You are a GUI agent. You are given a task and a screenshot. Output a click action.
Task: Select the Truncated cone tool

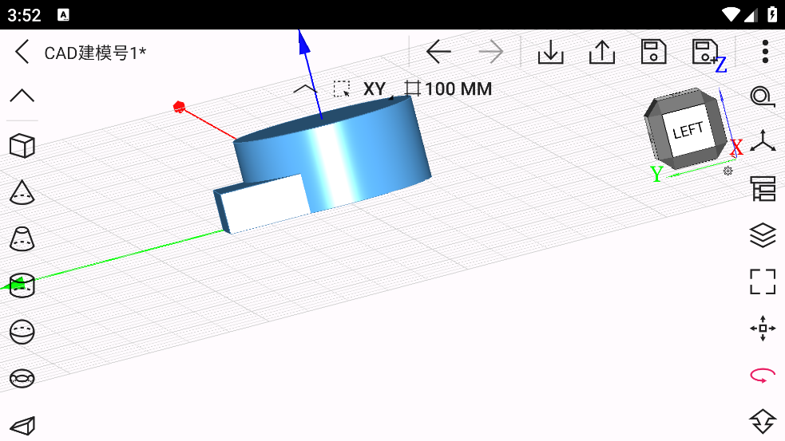coord(22,238)
